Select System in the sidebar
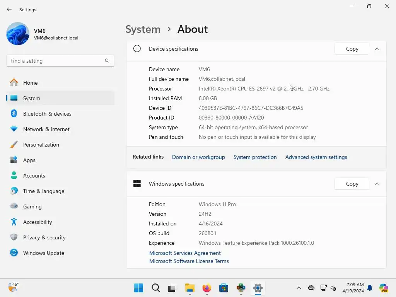 coord(60,98)
